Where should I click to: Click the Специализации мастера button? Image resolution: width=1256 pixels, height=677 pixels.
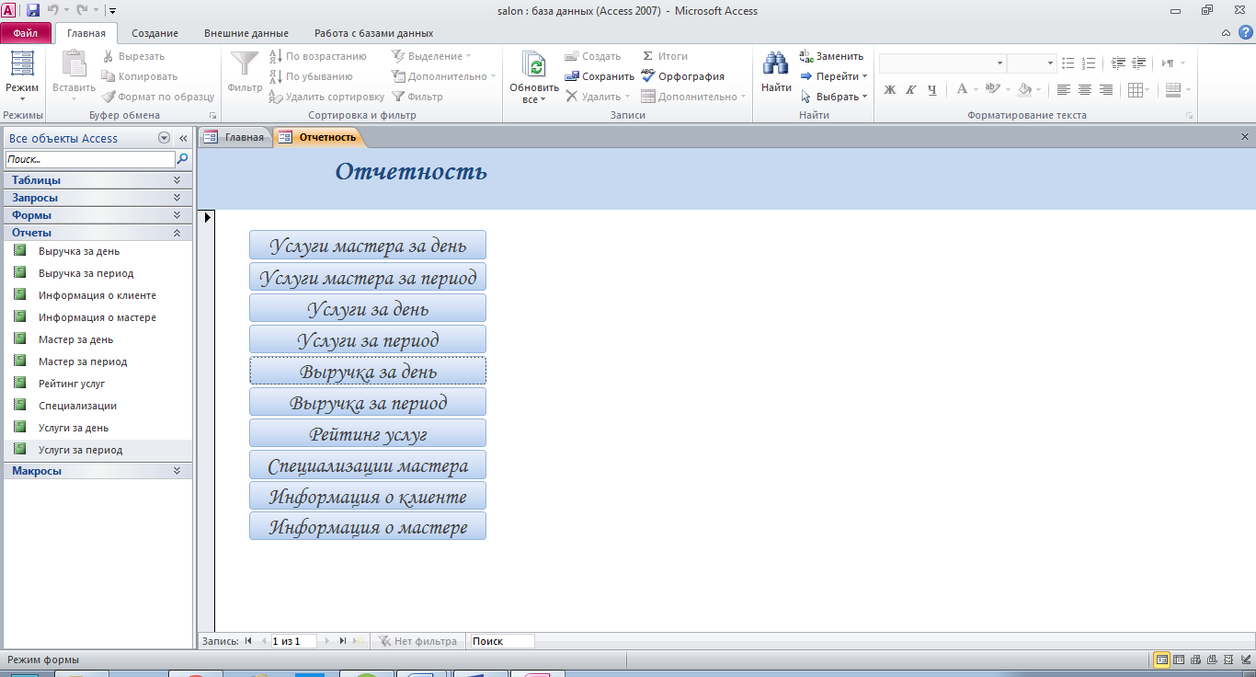coord(368,465)
